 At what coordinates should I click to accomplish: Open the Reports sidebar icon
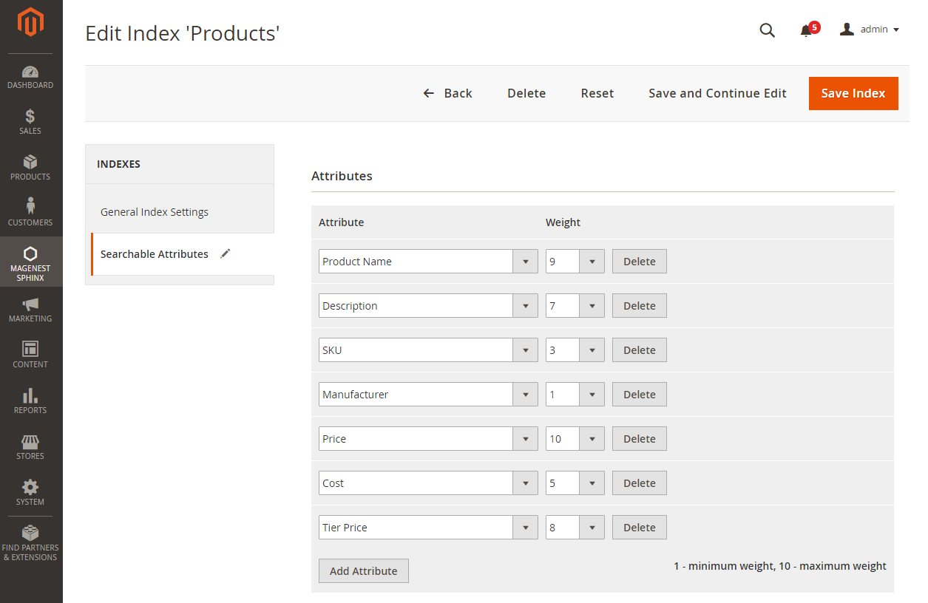click(30, 400)
